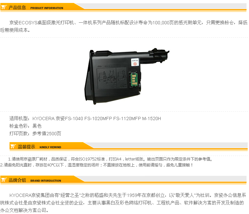Click the PRODUCT INFORMATION header text
Viewport: 249px width, 214px height.
pyautogui.click(x=47, y=8)
